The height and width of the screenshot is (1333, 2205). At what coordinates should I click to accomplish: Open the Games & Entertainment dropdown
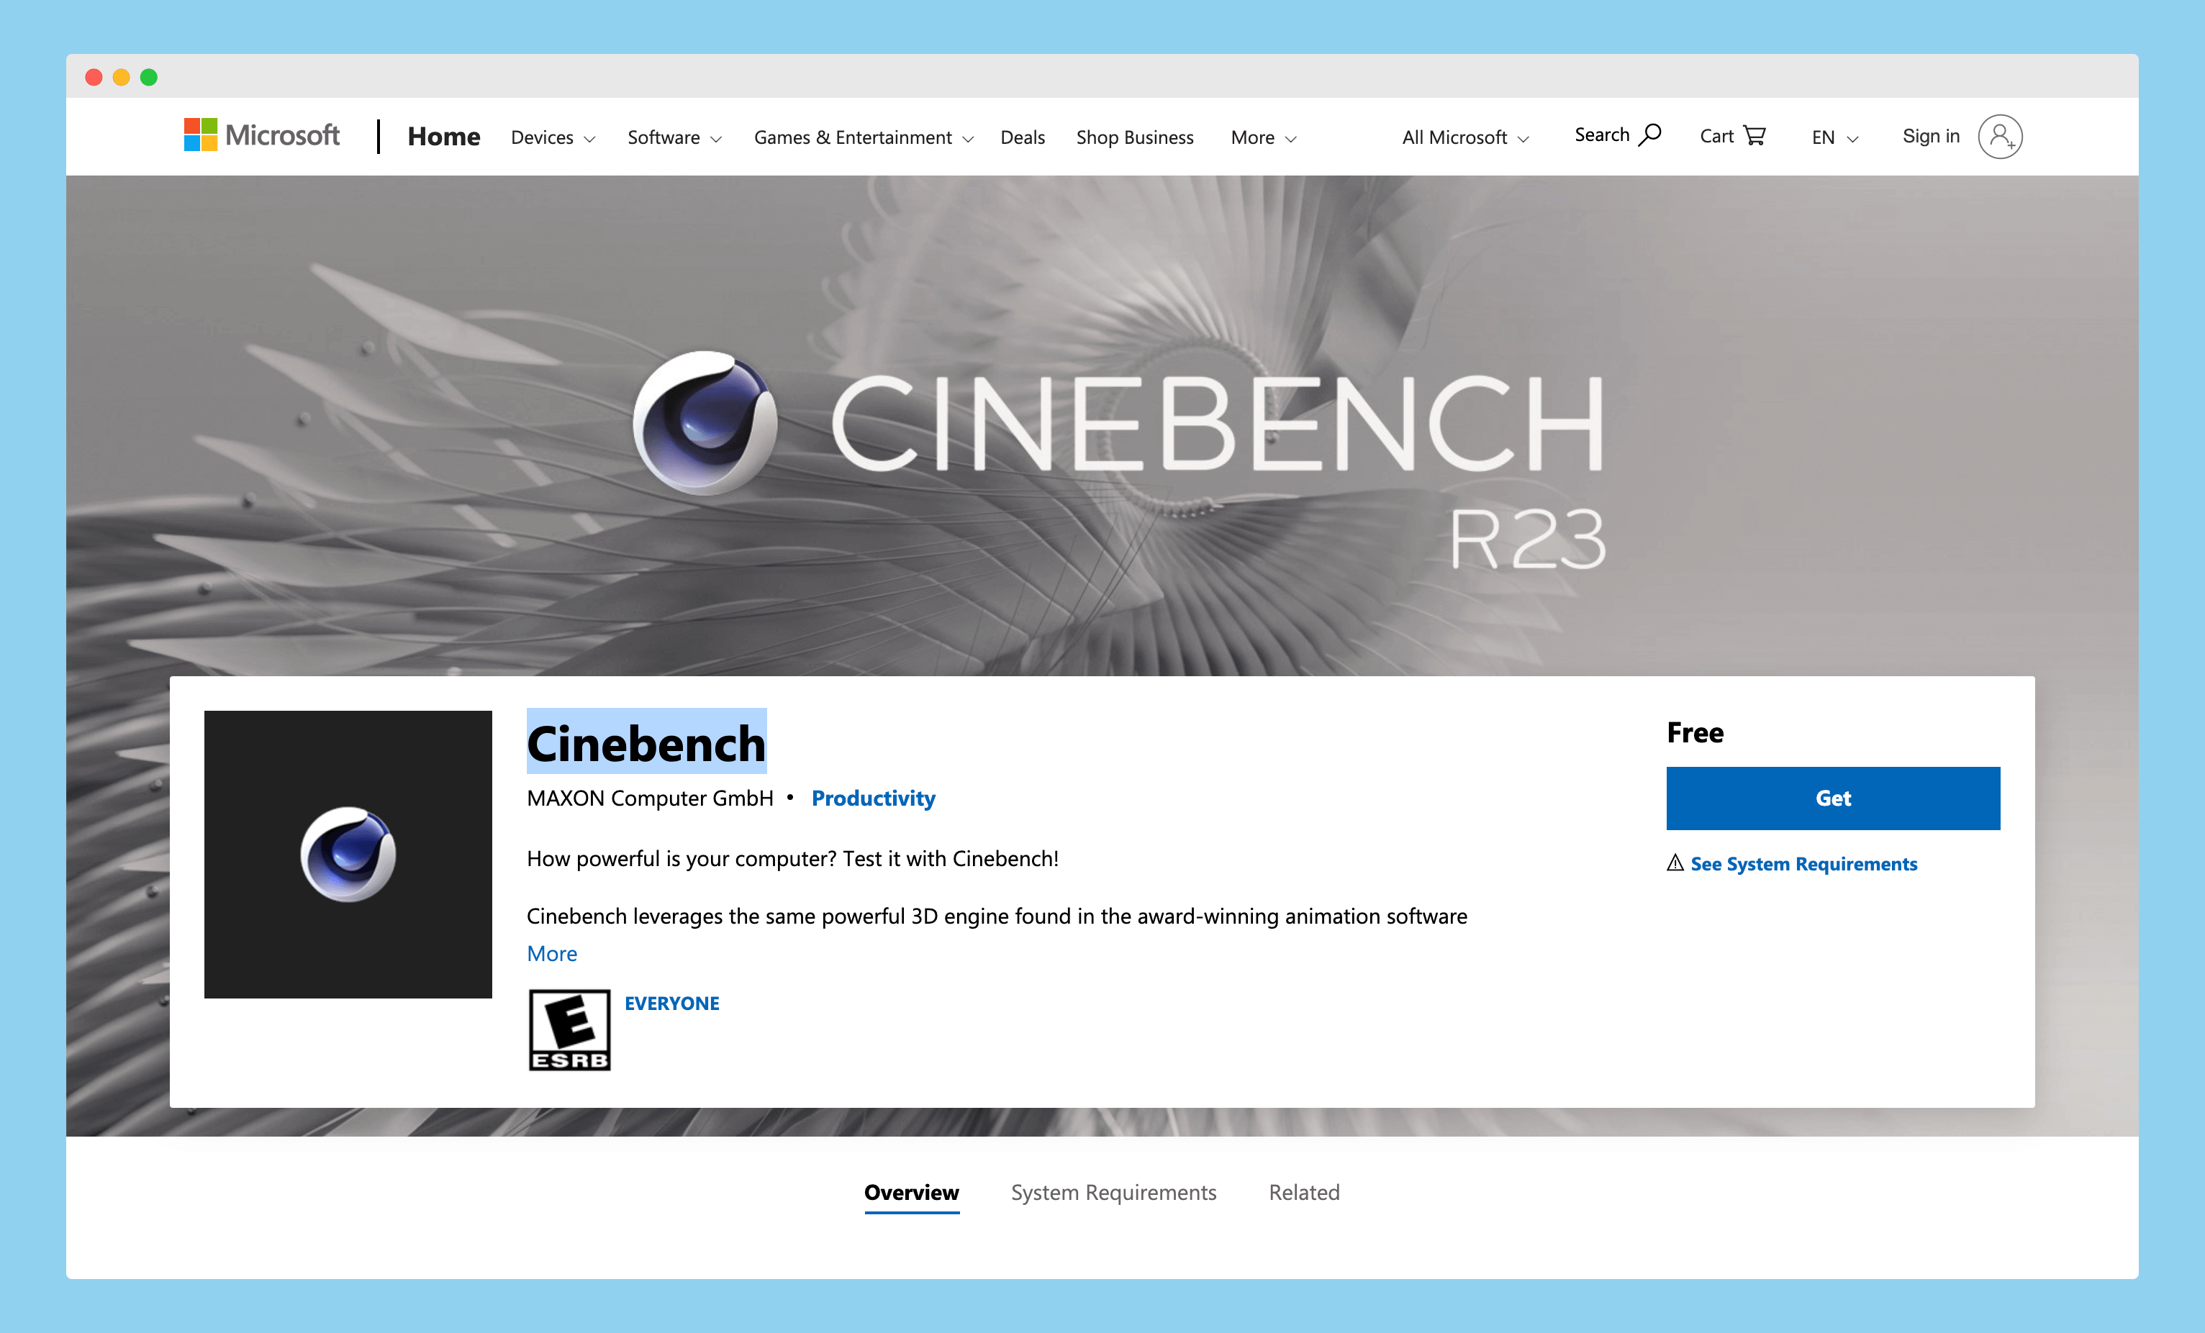(x=861, y=137)
